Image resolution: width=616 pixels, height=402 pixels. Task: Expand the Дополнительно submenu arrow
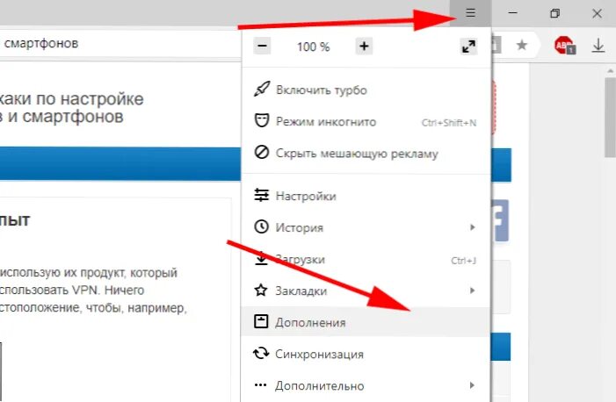(472, 385)
